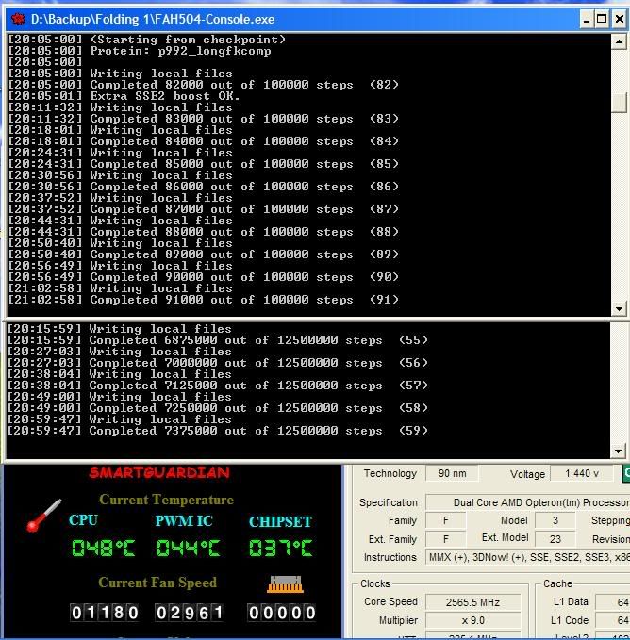Click the Model field showing 3
This screenshot has height=640, width=630.
coord(555,520)
